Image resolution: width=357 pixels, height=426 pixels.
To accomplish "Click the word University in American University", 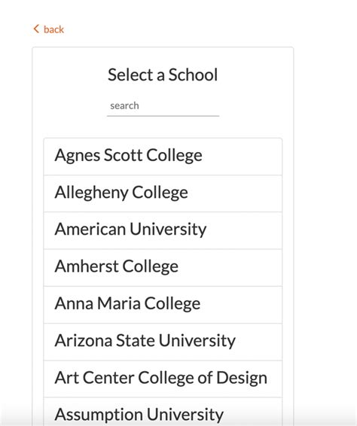I will pos(168,230).
